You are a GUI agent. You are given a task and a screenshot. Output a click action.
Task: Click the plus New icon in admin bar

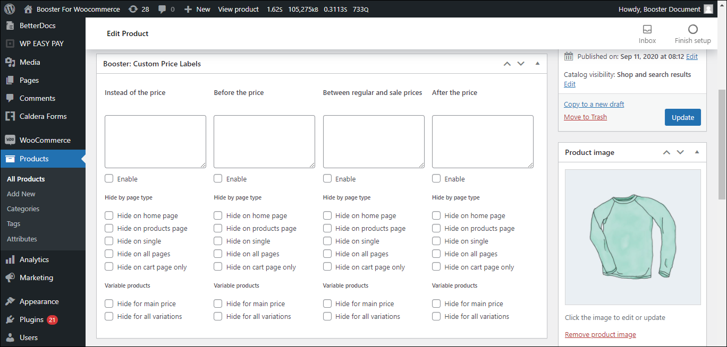[x=188, y=9]
